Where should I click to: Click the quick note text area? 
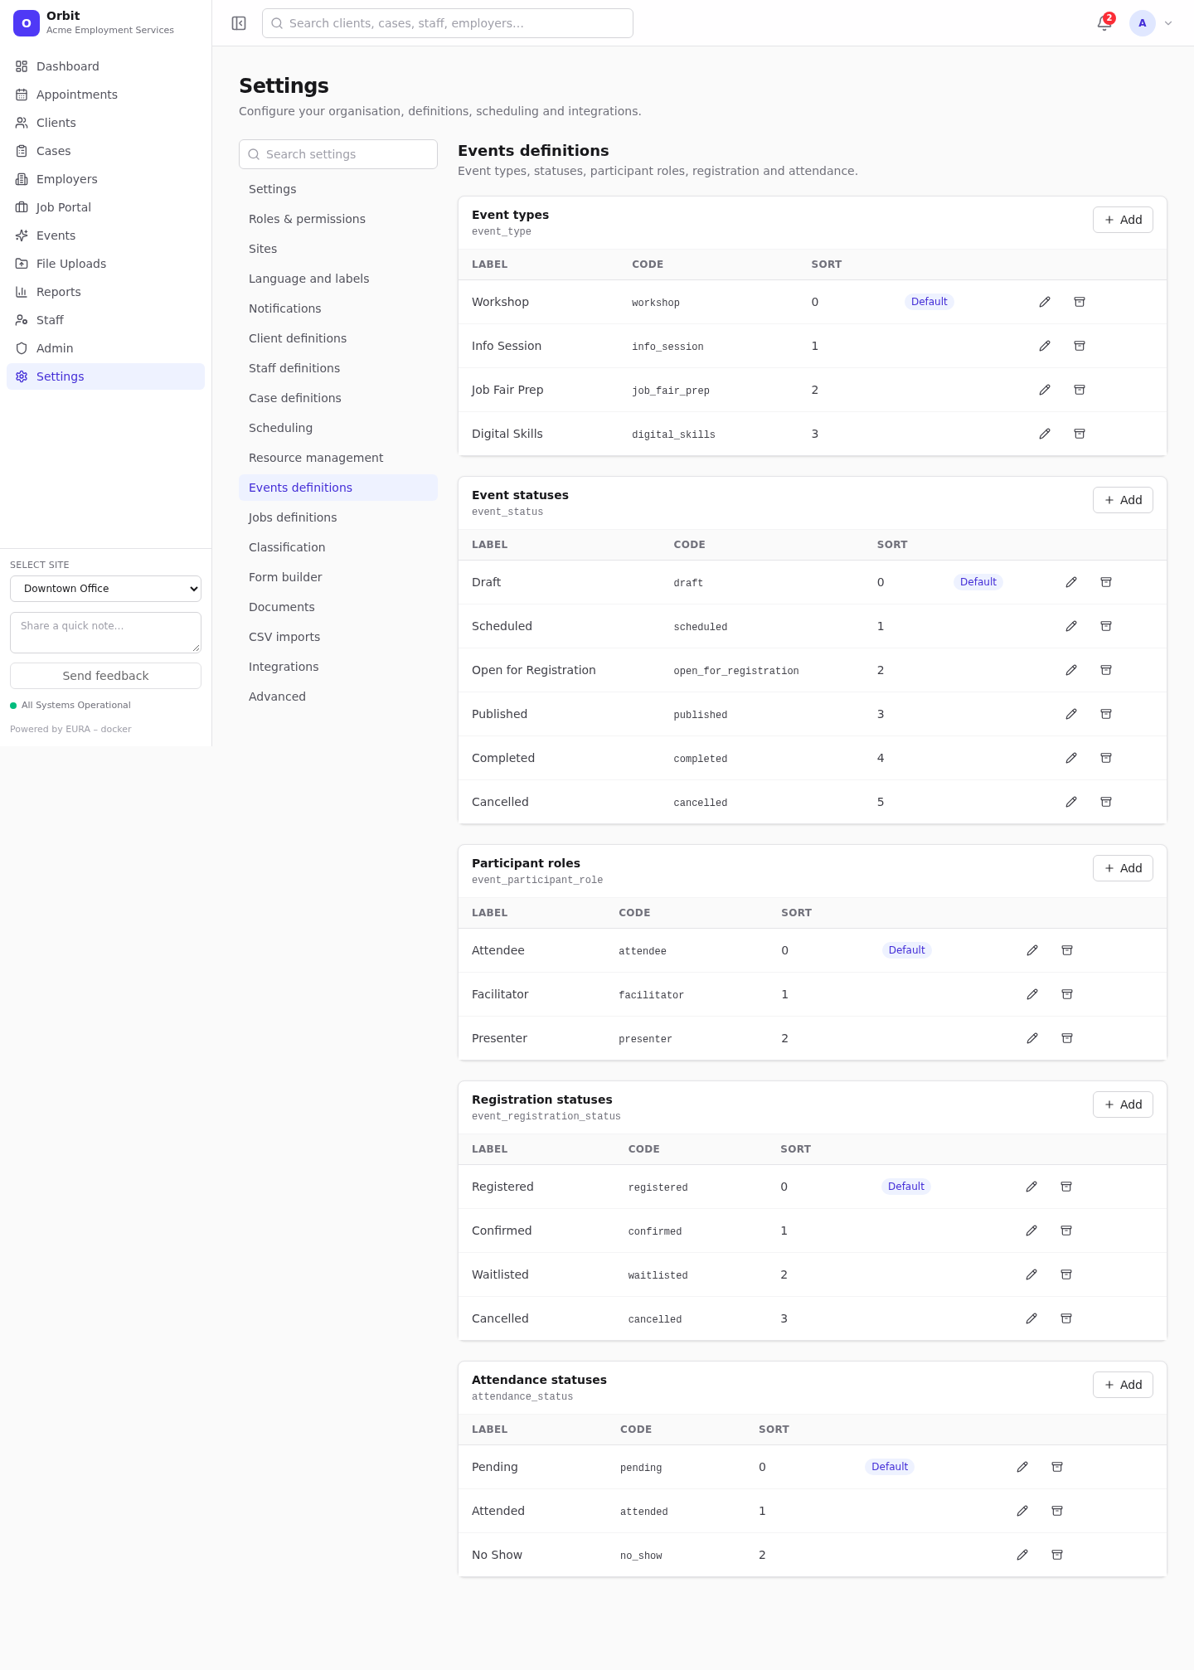pyautogui.click(x=105, y=633)
